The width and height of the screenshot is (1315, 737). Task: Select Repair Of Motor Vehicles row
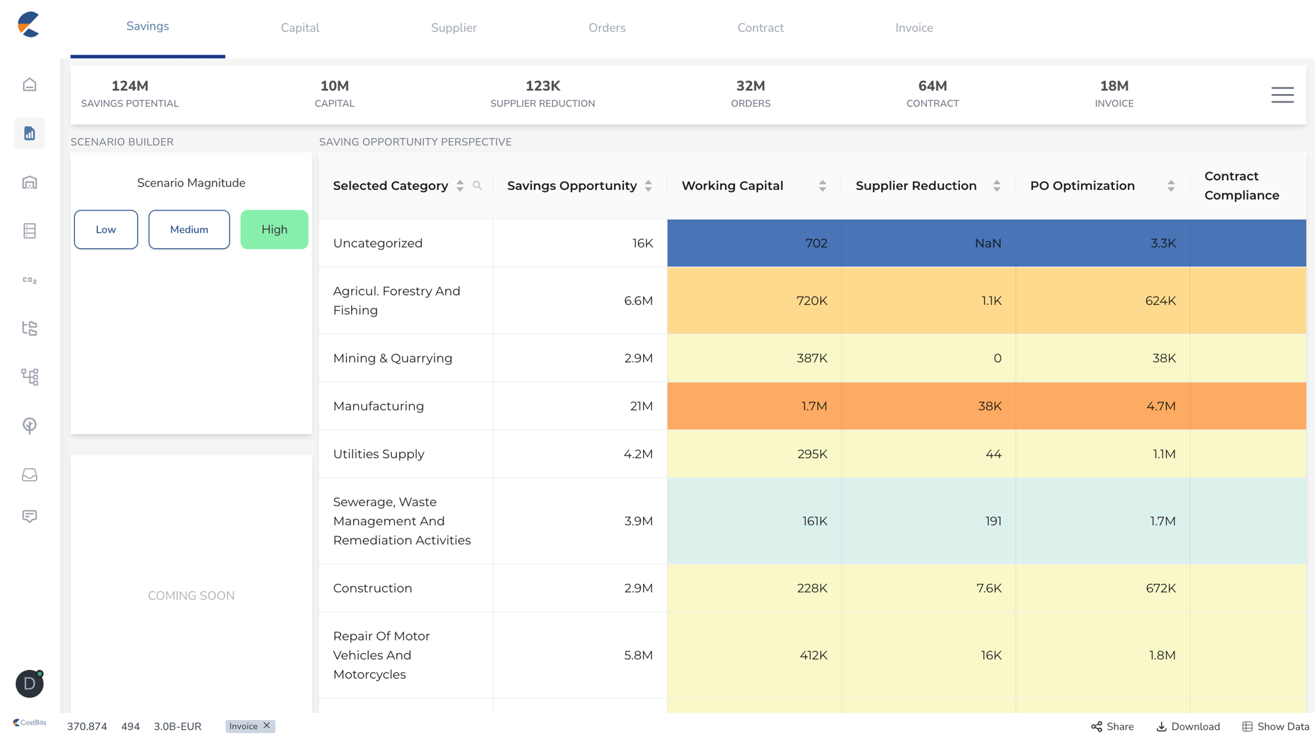(x=813, y=655)
